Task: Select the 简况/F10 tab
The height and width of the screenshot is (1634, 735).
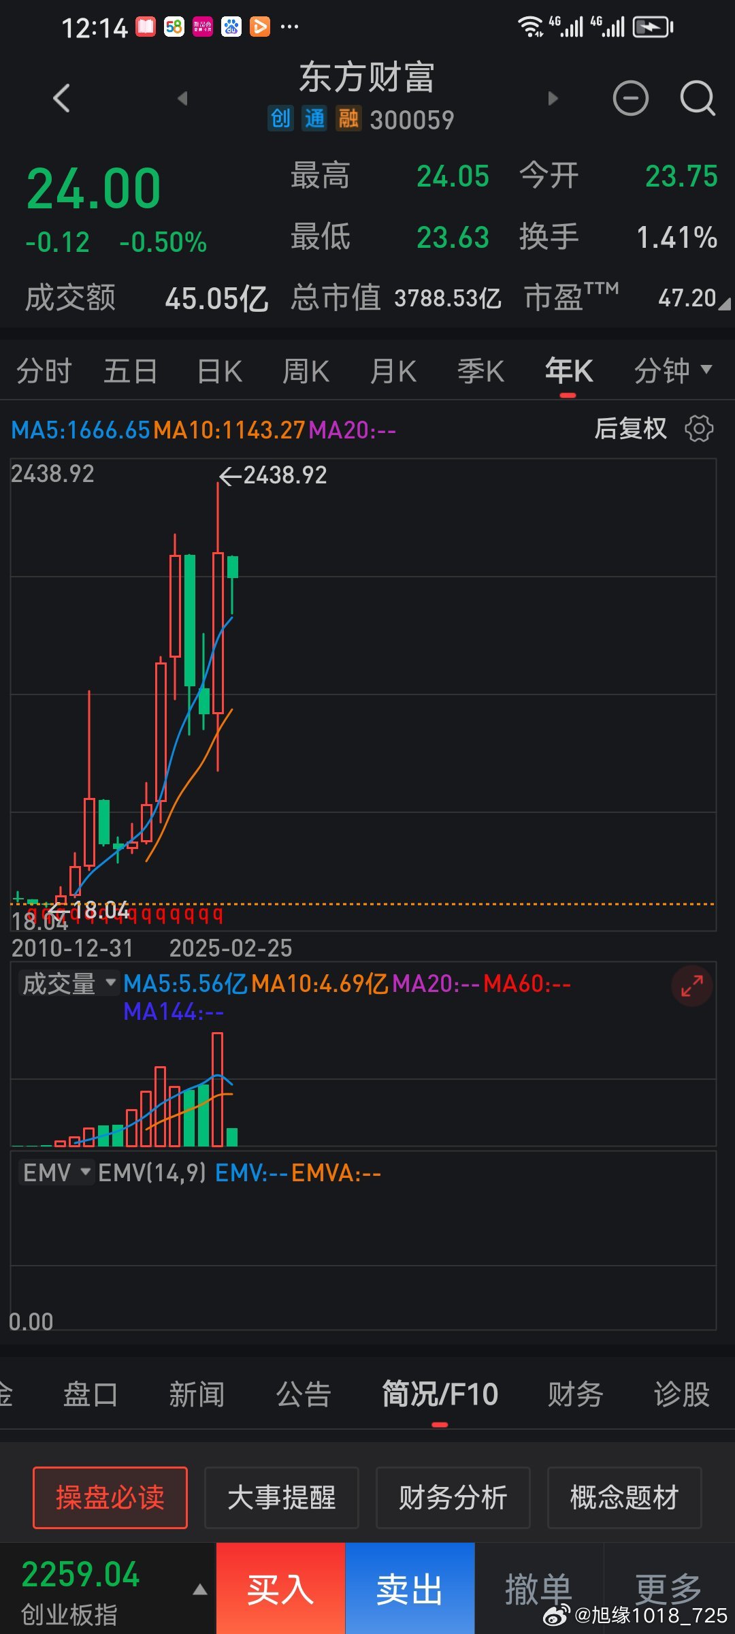Action: [440, 1394]
